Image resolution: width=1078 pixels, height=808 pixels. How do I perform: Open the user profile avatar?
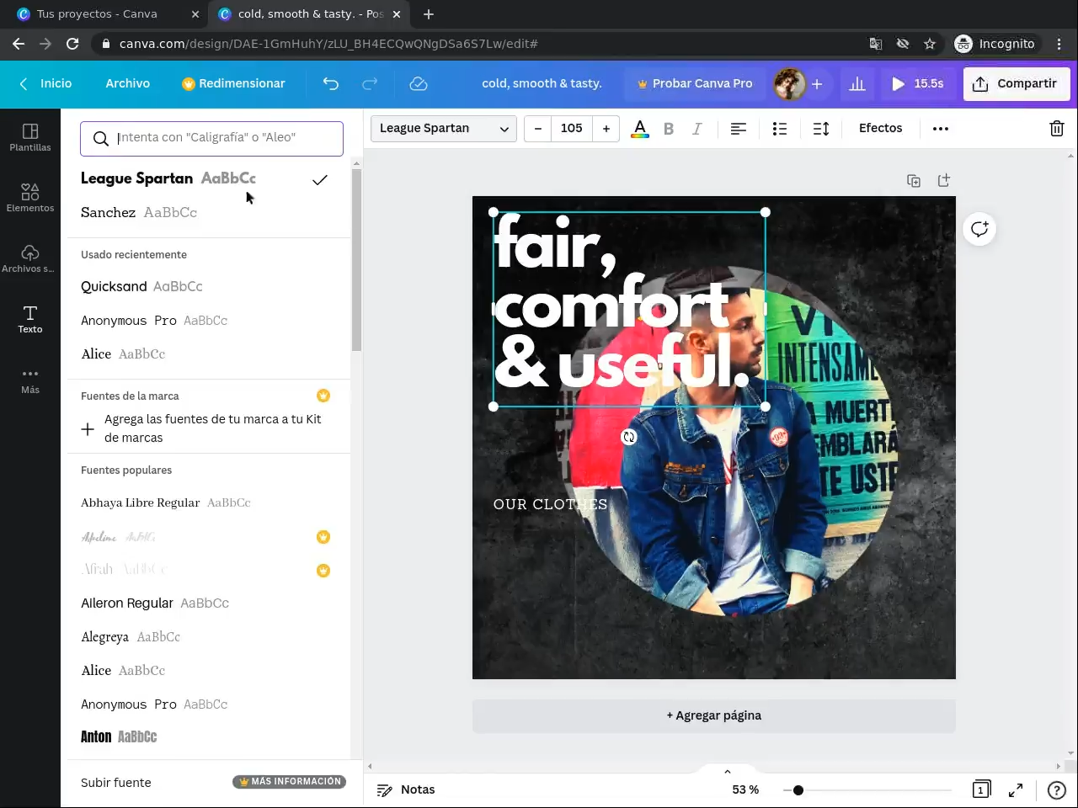click(x=789, y=83)
